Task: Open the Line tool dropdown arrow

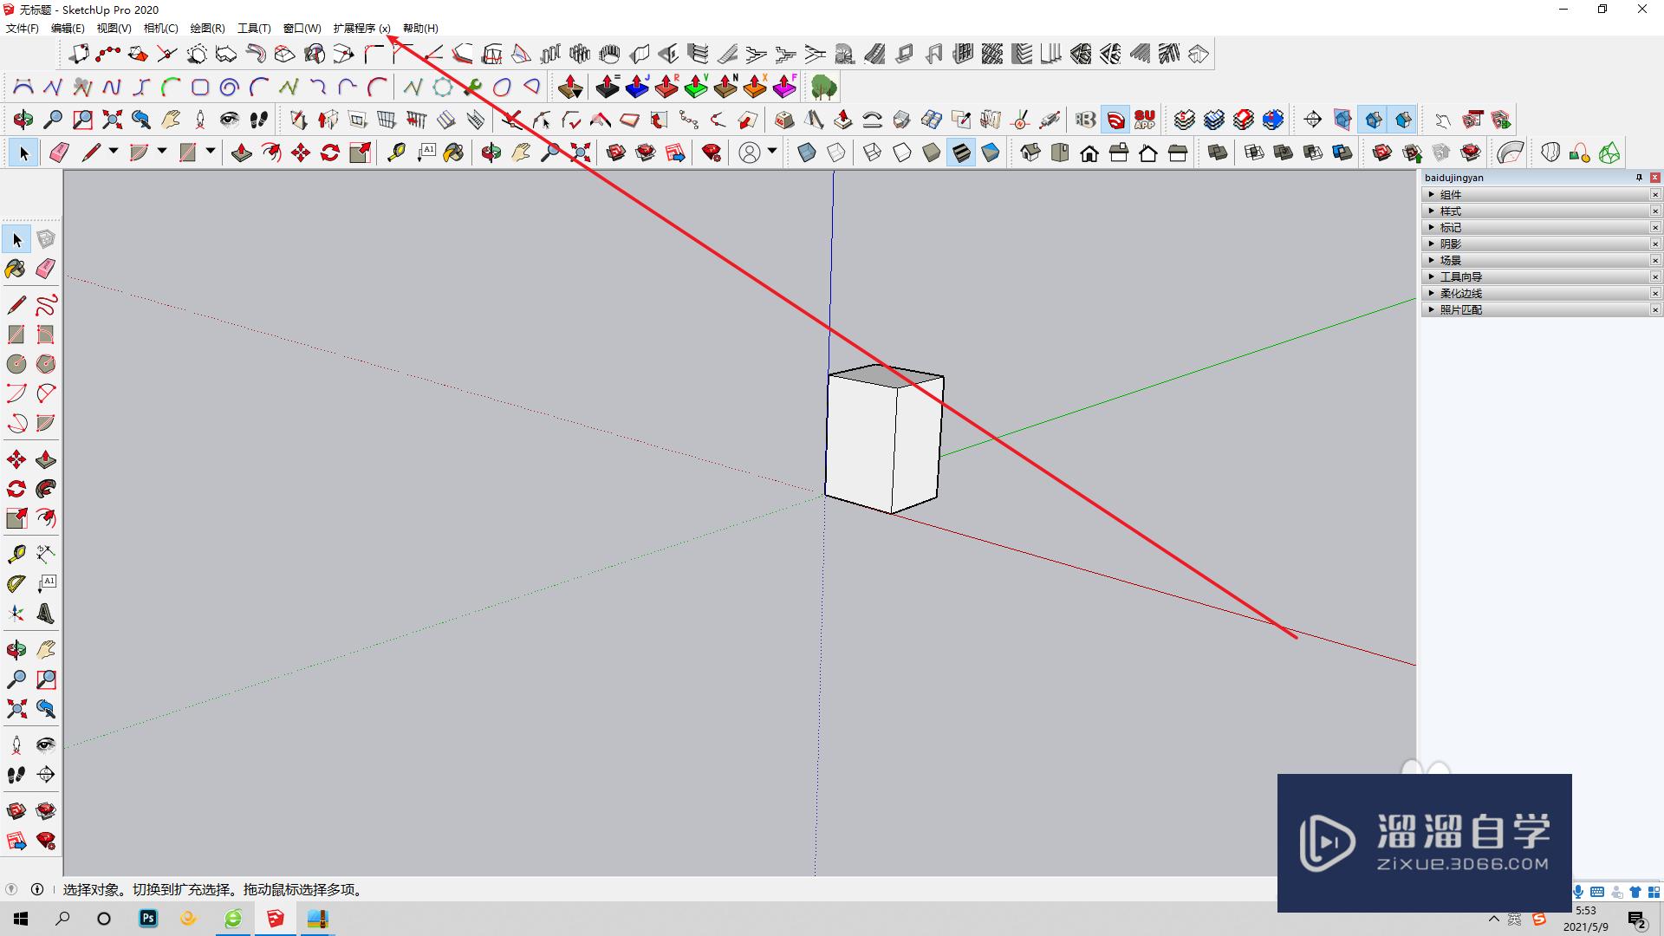Action: (x=114, y=152)
